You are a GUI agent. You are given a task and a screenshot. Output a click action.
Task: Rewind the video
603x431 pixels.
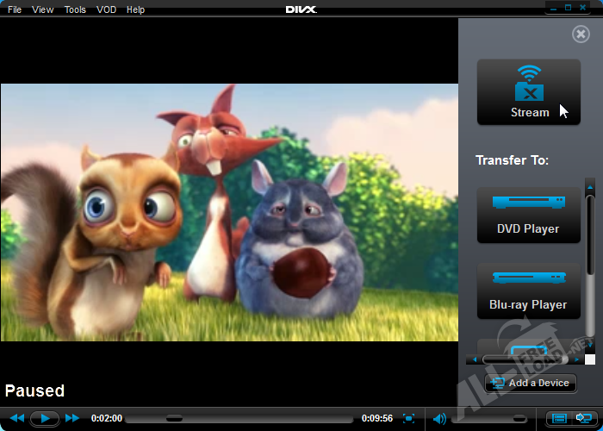(x=17, y=418)
